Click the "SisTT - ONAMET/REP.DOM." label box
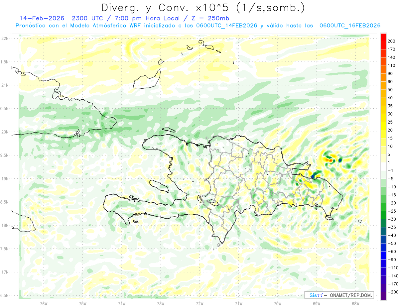 tap(339, 295)
